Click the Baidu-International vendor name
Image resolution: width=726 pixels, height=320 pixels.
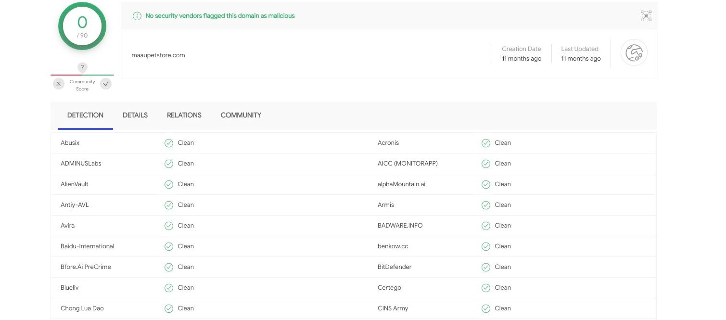tap(88, 246)
